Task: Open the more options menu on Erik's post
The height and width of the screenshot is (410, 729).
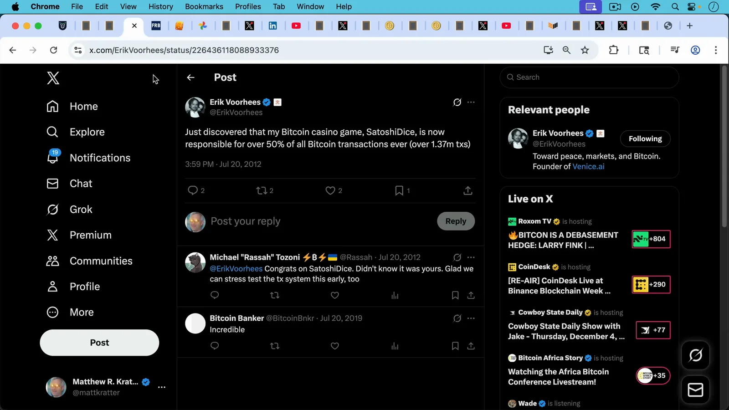Action: [x=471, y=102]
